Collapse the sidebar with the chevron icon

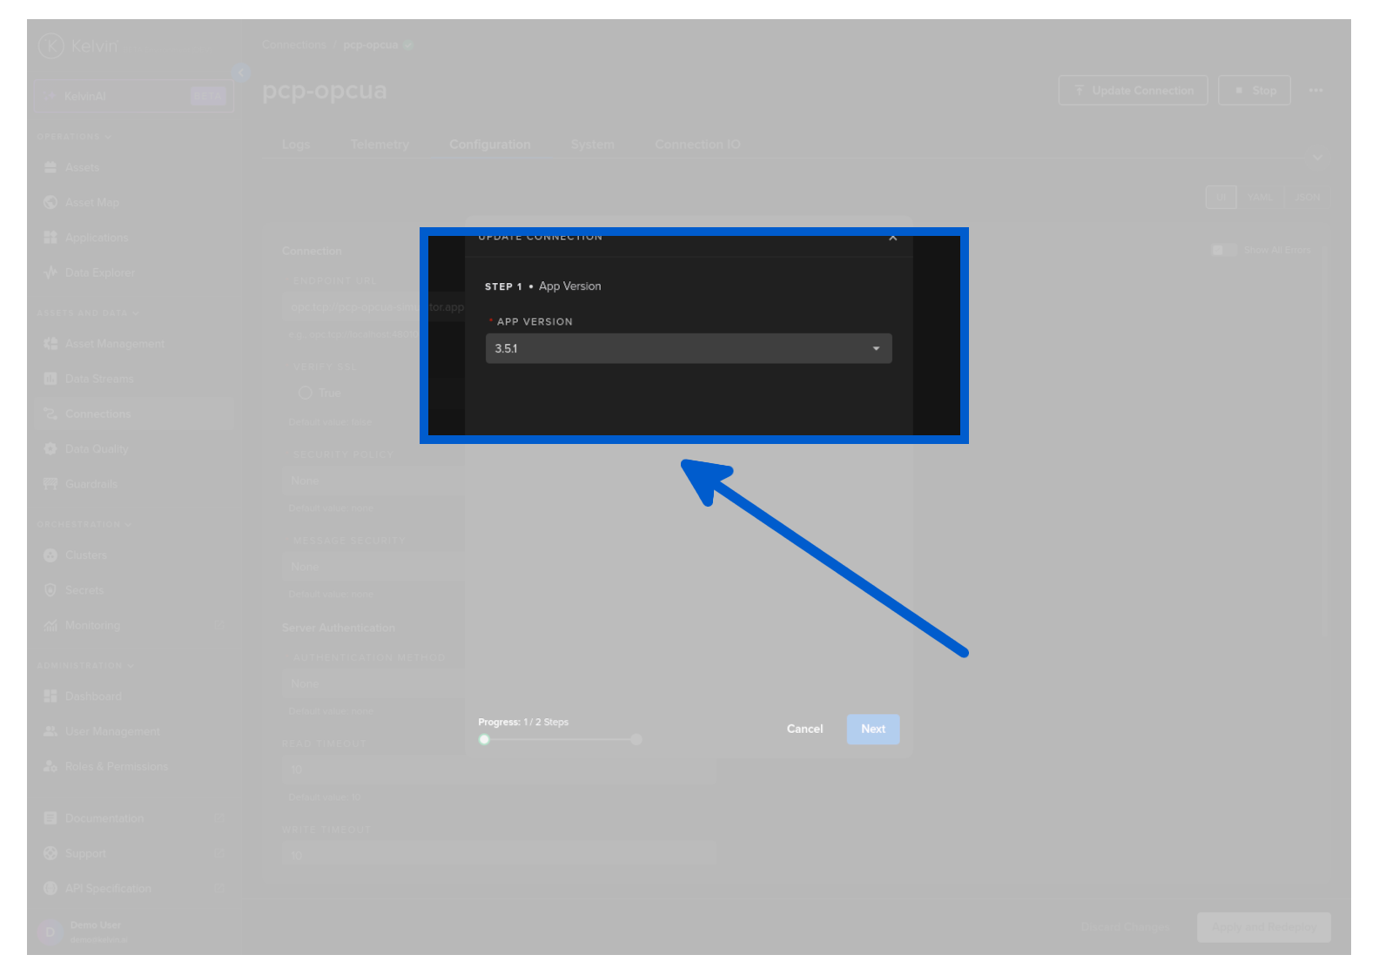click(241, 73)
